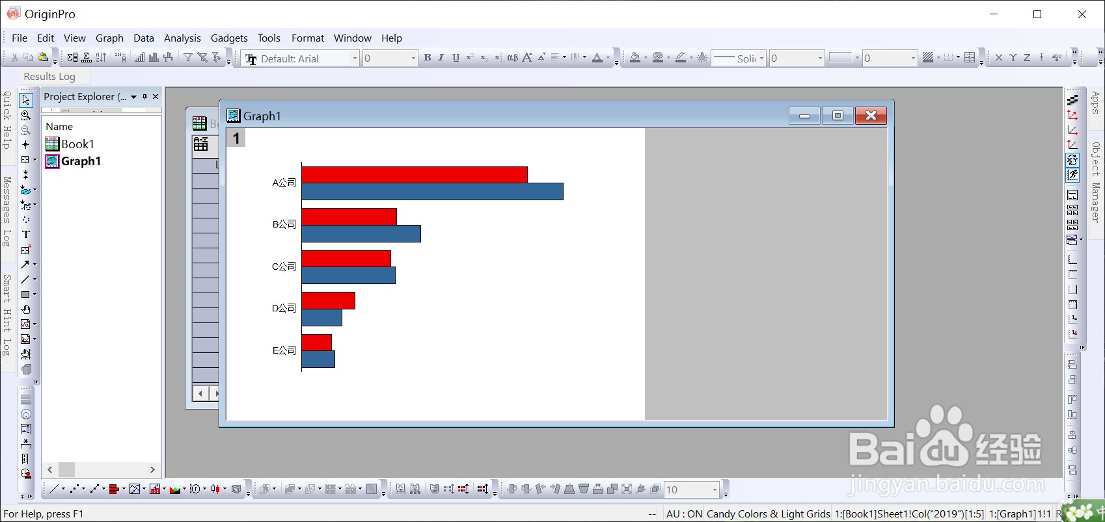Open the line width dropdown
Screen dimensions: 1105x522
point(820,59)
